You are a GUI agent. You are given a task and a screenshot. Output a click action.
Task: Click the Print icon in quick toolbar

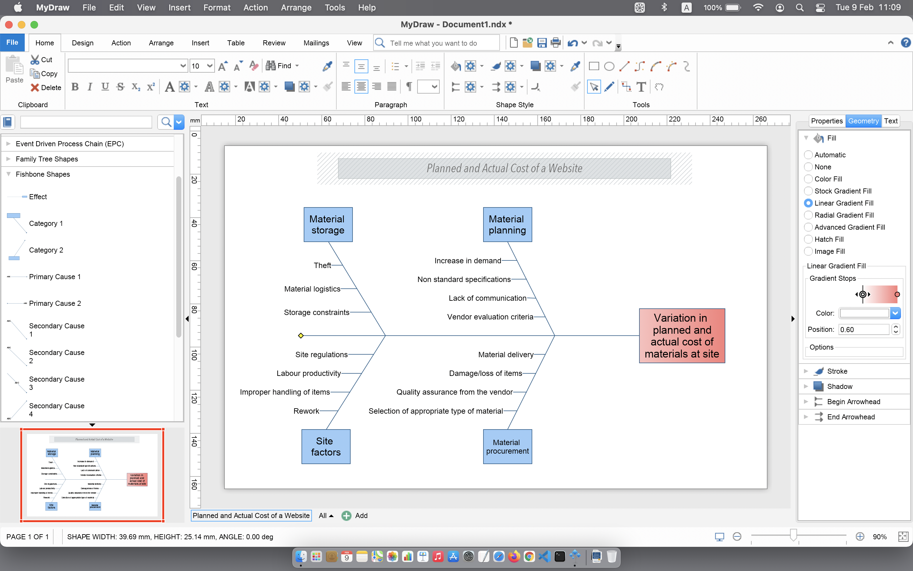point(556,43)
